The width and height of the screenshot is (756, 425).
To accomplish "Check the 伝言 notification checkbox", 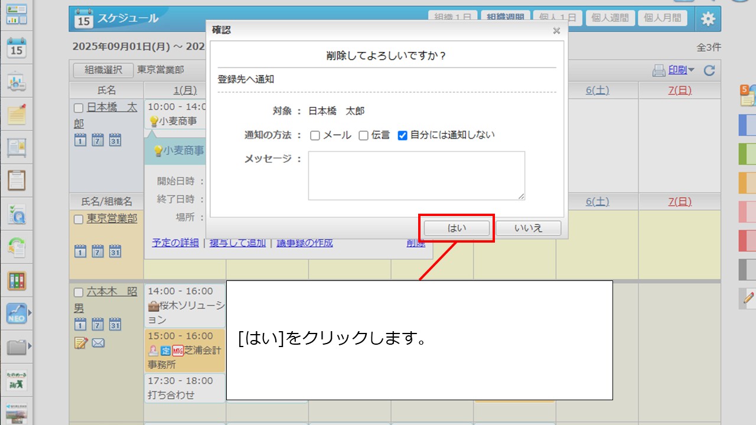I will point(364,136).
